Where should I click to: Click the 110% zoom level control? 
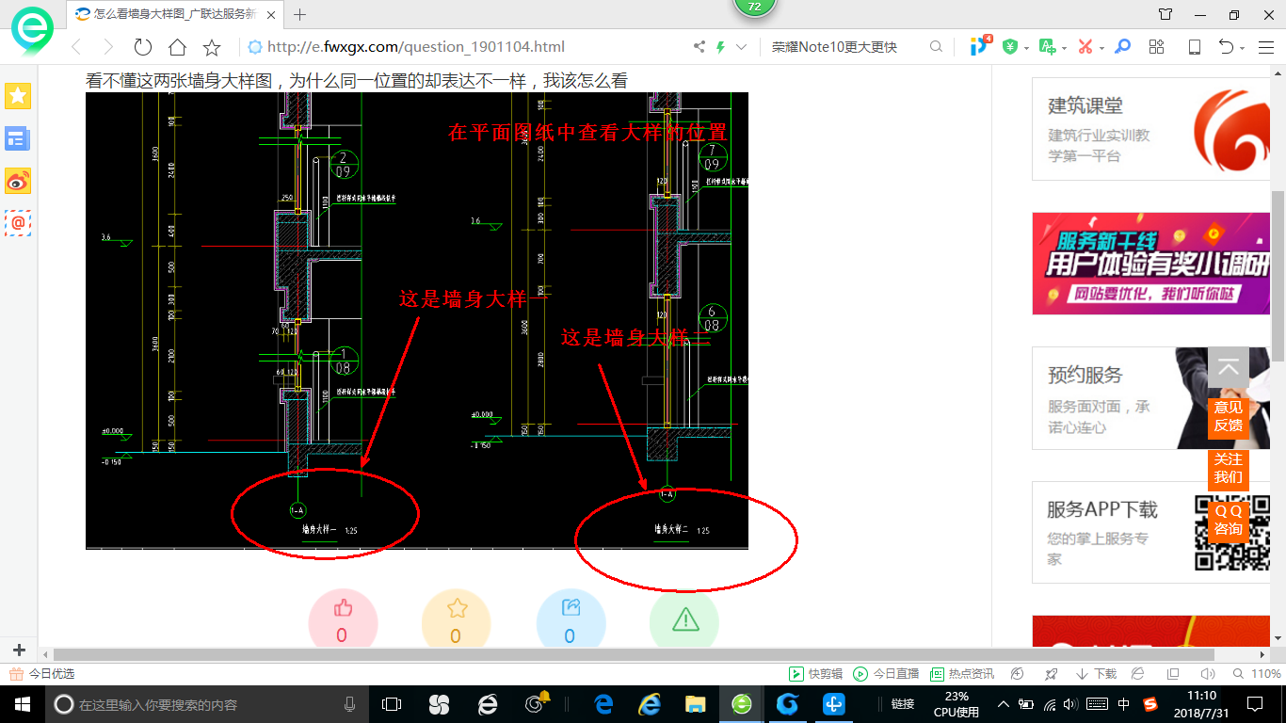(1258, 674)
